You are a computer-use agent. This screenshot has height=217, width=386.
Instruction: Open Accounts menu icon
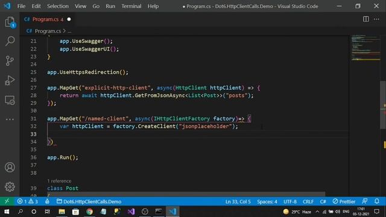[10, 168]
